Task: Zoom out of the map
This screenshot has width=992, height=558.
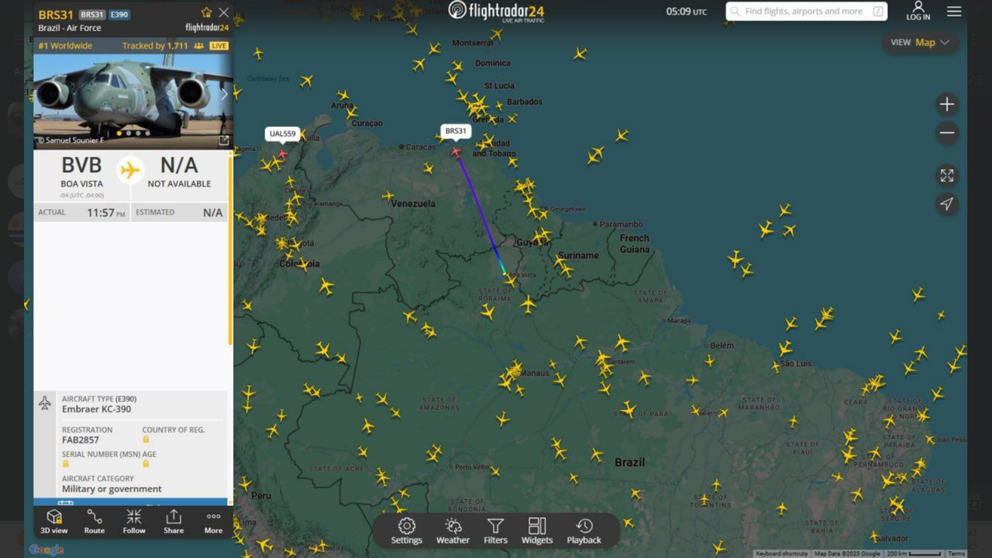Action: 947,133
